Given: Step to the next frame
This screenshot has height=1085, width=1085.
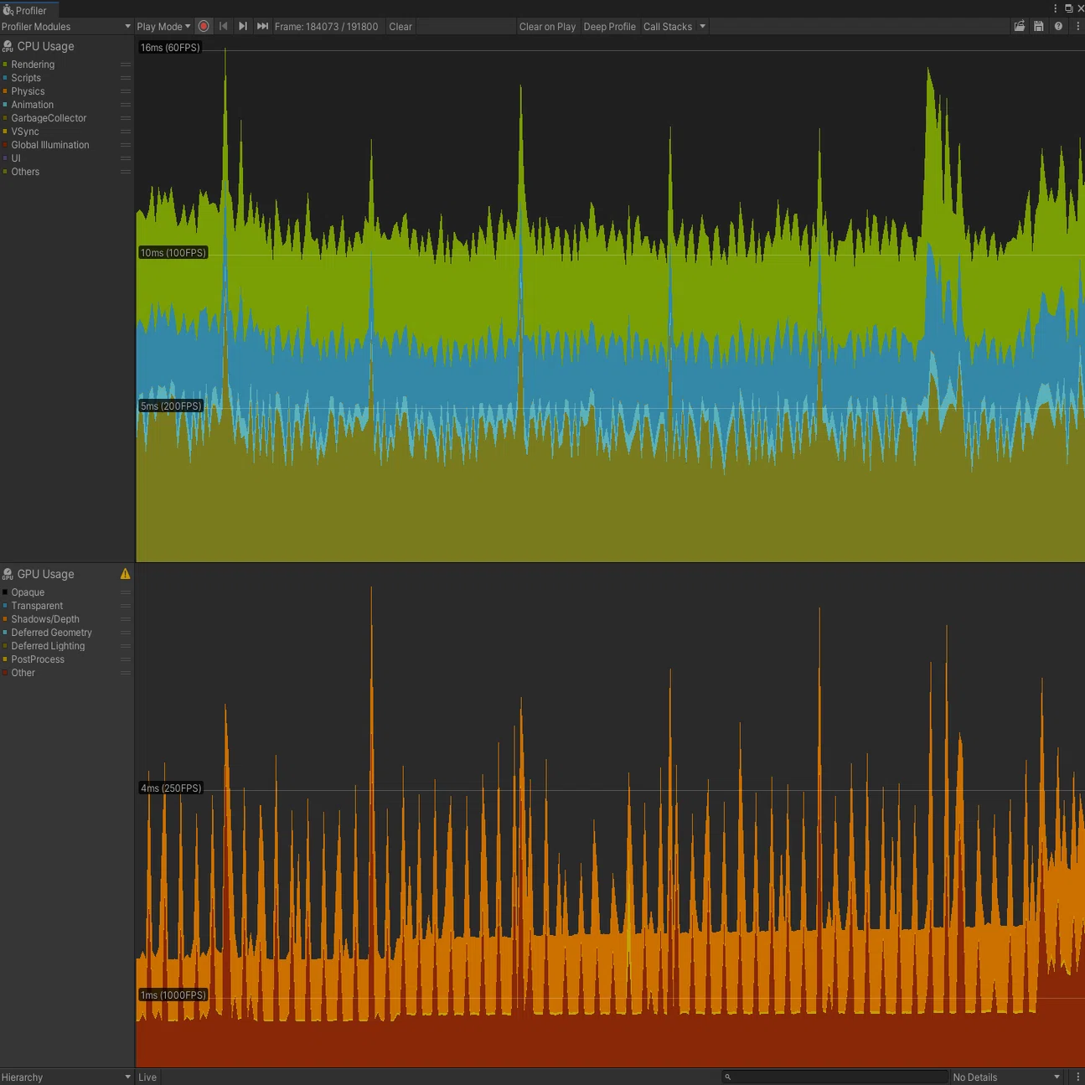Looking at the screenshot, I should pos(243,27).
